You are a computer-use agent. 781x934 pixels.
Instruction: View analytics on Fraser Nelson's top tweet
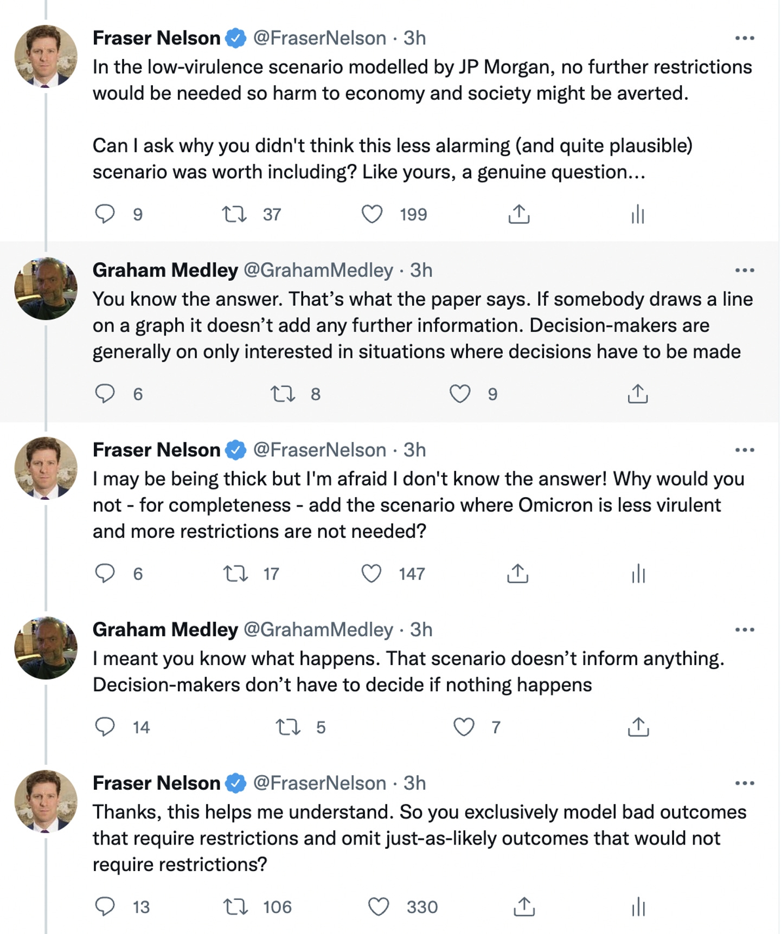(x=638, y=215)
